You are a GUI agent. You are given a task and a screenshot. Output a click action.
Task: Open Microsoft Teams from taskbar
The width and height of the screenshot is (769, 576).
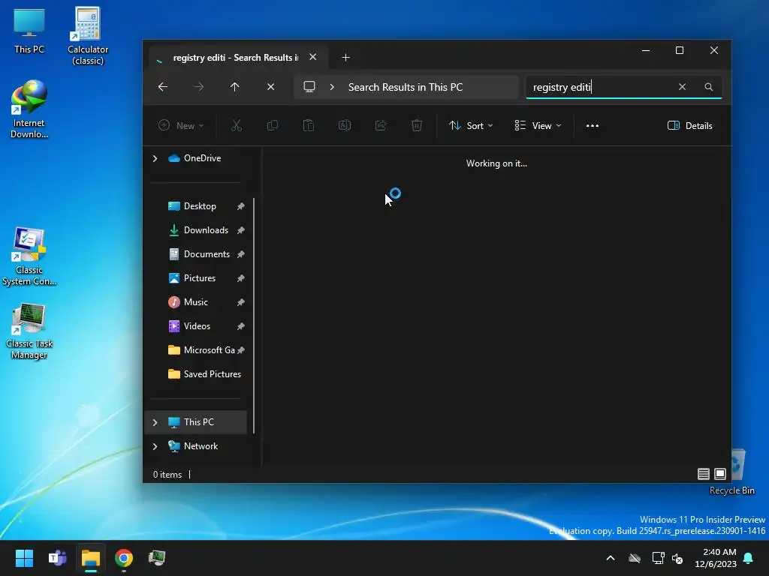[57, 558]
